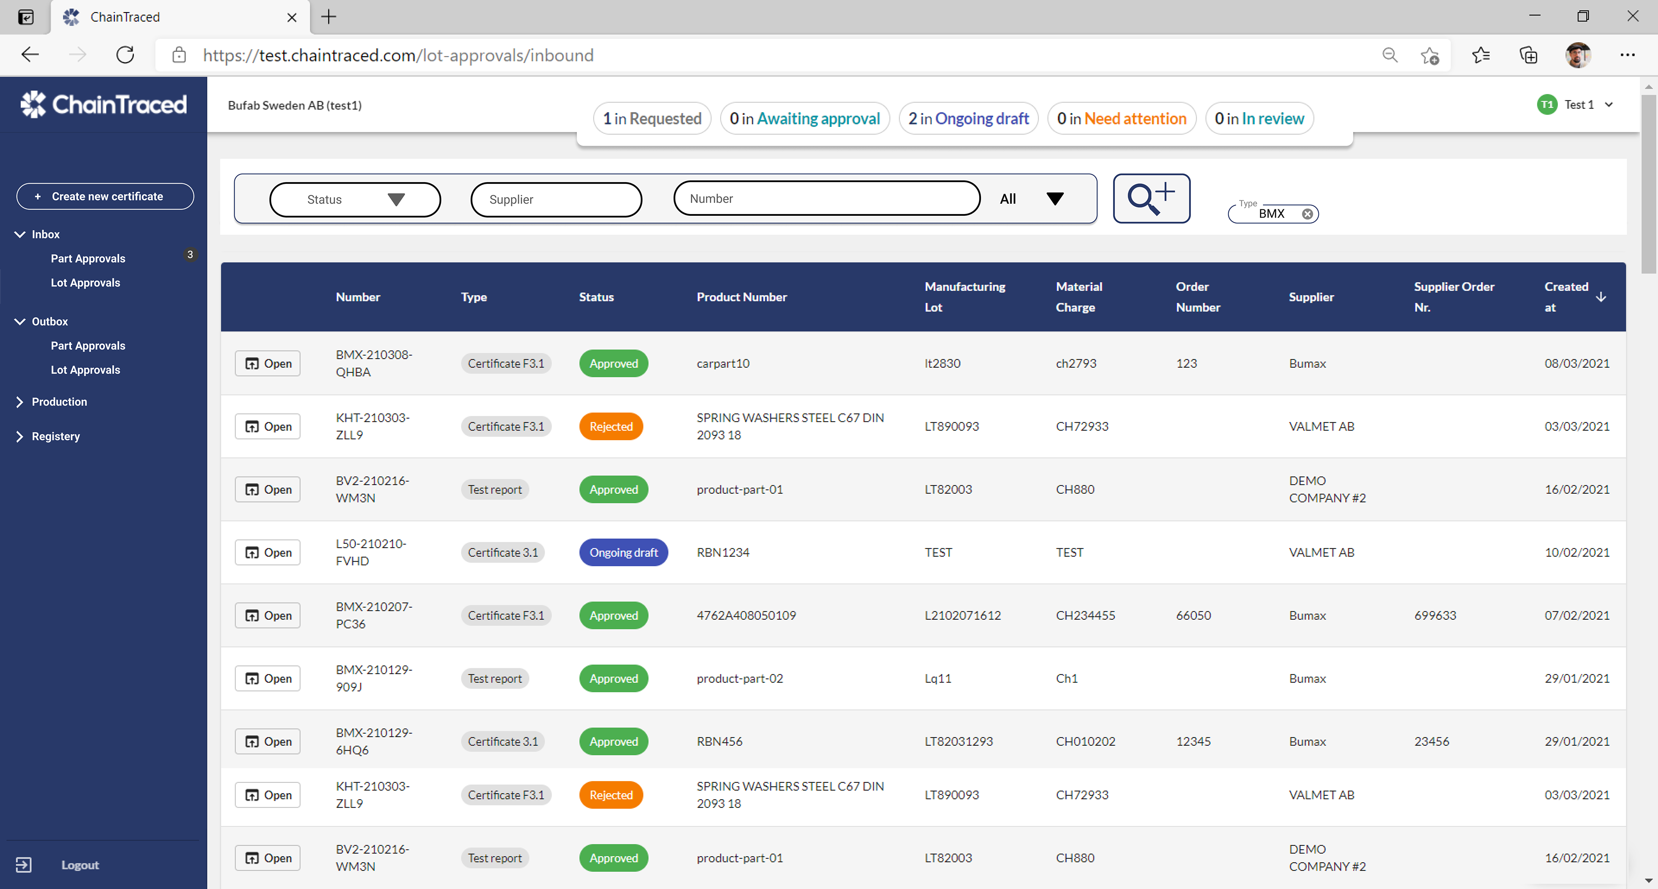
Task: Click the site padlock icon
Action: point(180,55)
